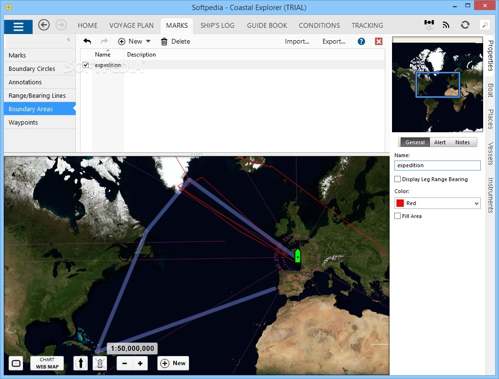Viewport: 499px width, 379px height.
Task: Collapse the marks sidebar with double chevron
Action: [x=69, y=39]
